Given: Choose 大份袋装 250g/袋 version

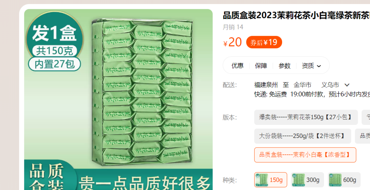Looking at the screenshot, I should (303, 136).
